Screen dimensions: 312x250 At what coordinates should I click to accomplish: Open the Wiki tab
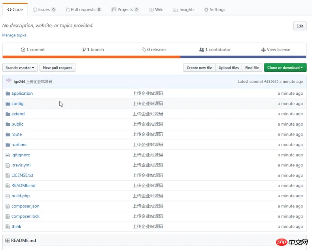[x=157, y=10]
